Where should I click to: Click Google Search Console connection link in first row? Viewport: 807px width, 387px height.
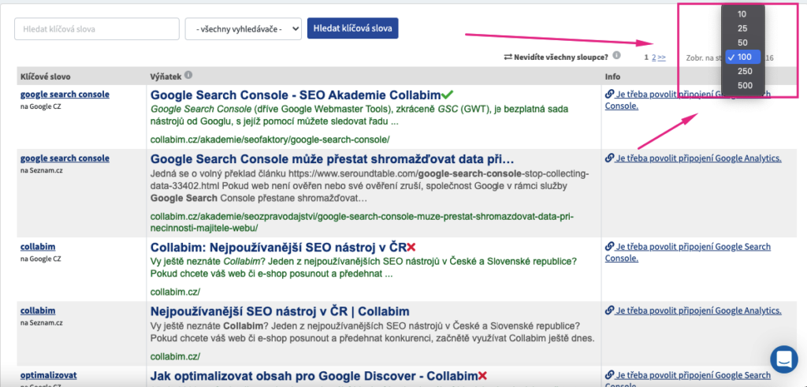(x=687, y=100)
